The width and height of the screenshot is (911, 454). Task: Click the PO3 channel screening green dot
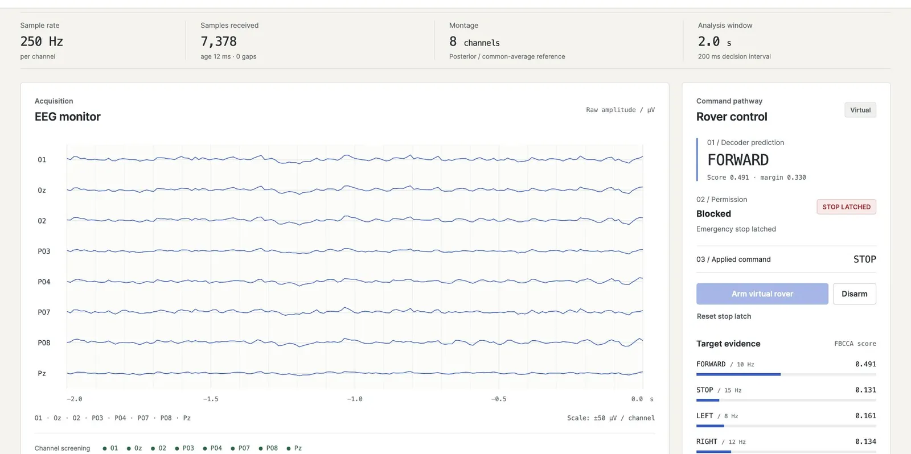(x=177, y=448)
